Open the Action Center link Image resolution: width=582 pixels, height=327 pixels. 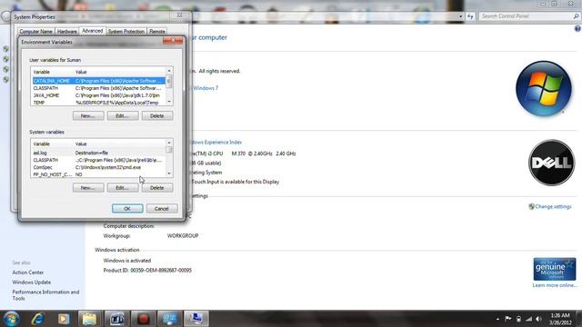point(28,272)
